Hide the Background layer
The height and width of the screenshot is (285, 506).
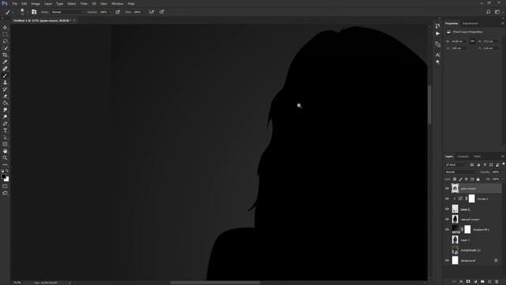447,260
